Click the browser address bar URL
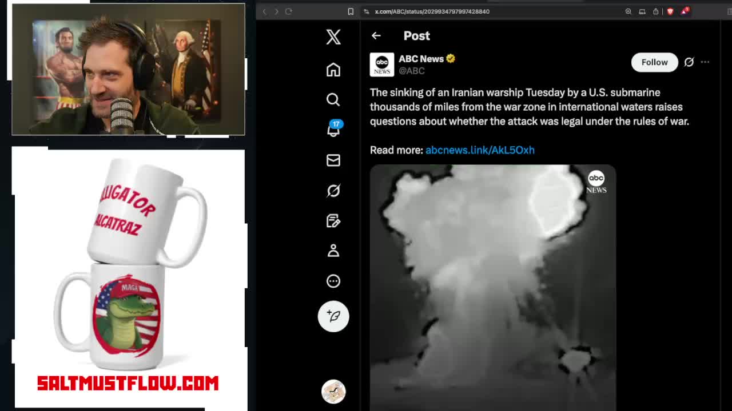732x411 pixels. 432,11
